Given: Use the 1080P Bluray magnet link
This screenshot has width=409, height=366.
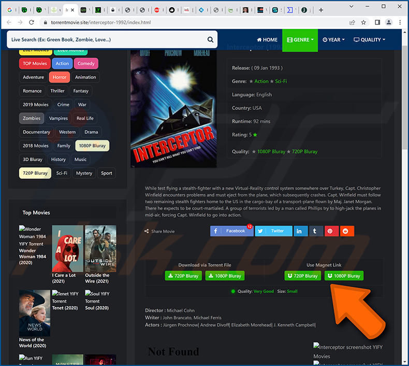Looking at the screenshot, I should point(344,276).
